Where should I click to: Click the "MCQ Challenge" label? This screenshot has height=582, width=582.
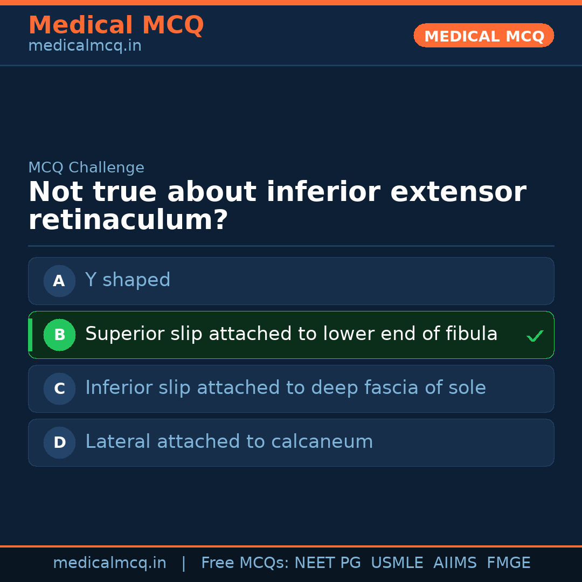click(x=86, y=168)
